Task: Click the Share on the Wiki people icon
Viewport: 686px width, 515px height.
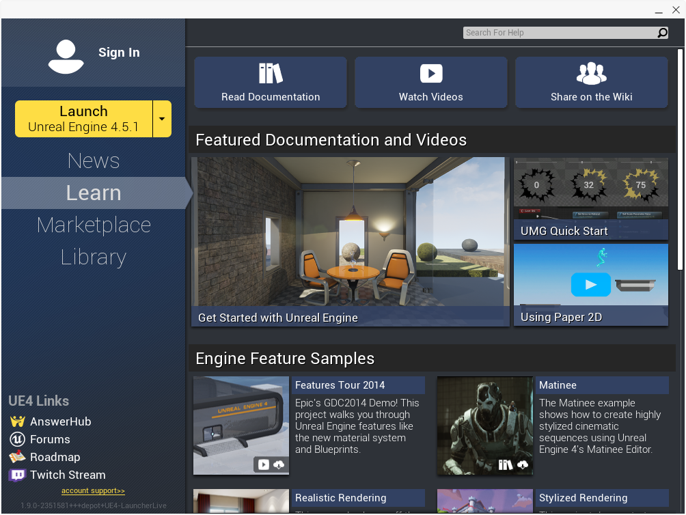Action: point(592,73)
